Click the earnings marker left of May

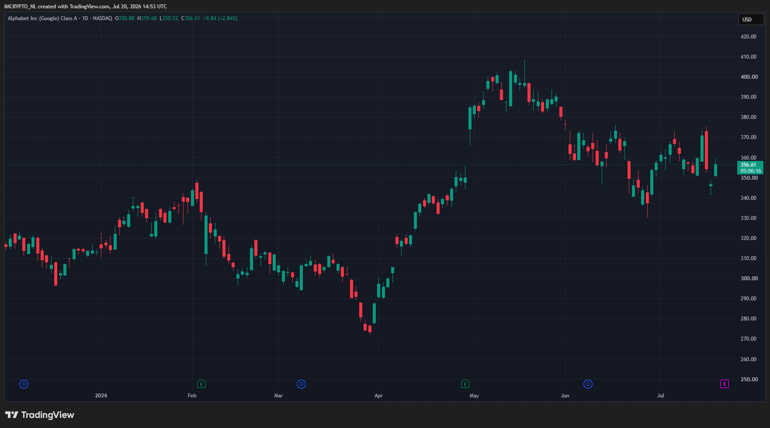click(x=465, y=384)
